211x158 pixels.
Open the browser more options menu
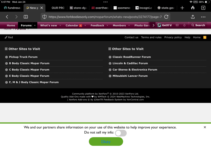203,17
